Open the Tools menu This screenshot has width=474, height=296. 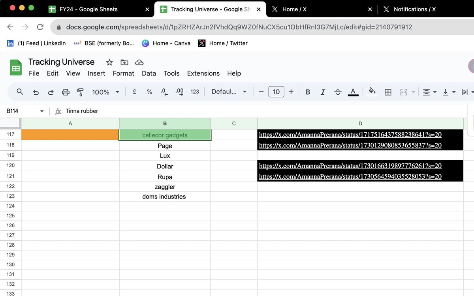171,73
